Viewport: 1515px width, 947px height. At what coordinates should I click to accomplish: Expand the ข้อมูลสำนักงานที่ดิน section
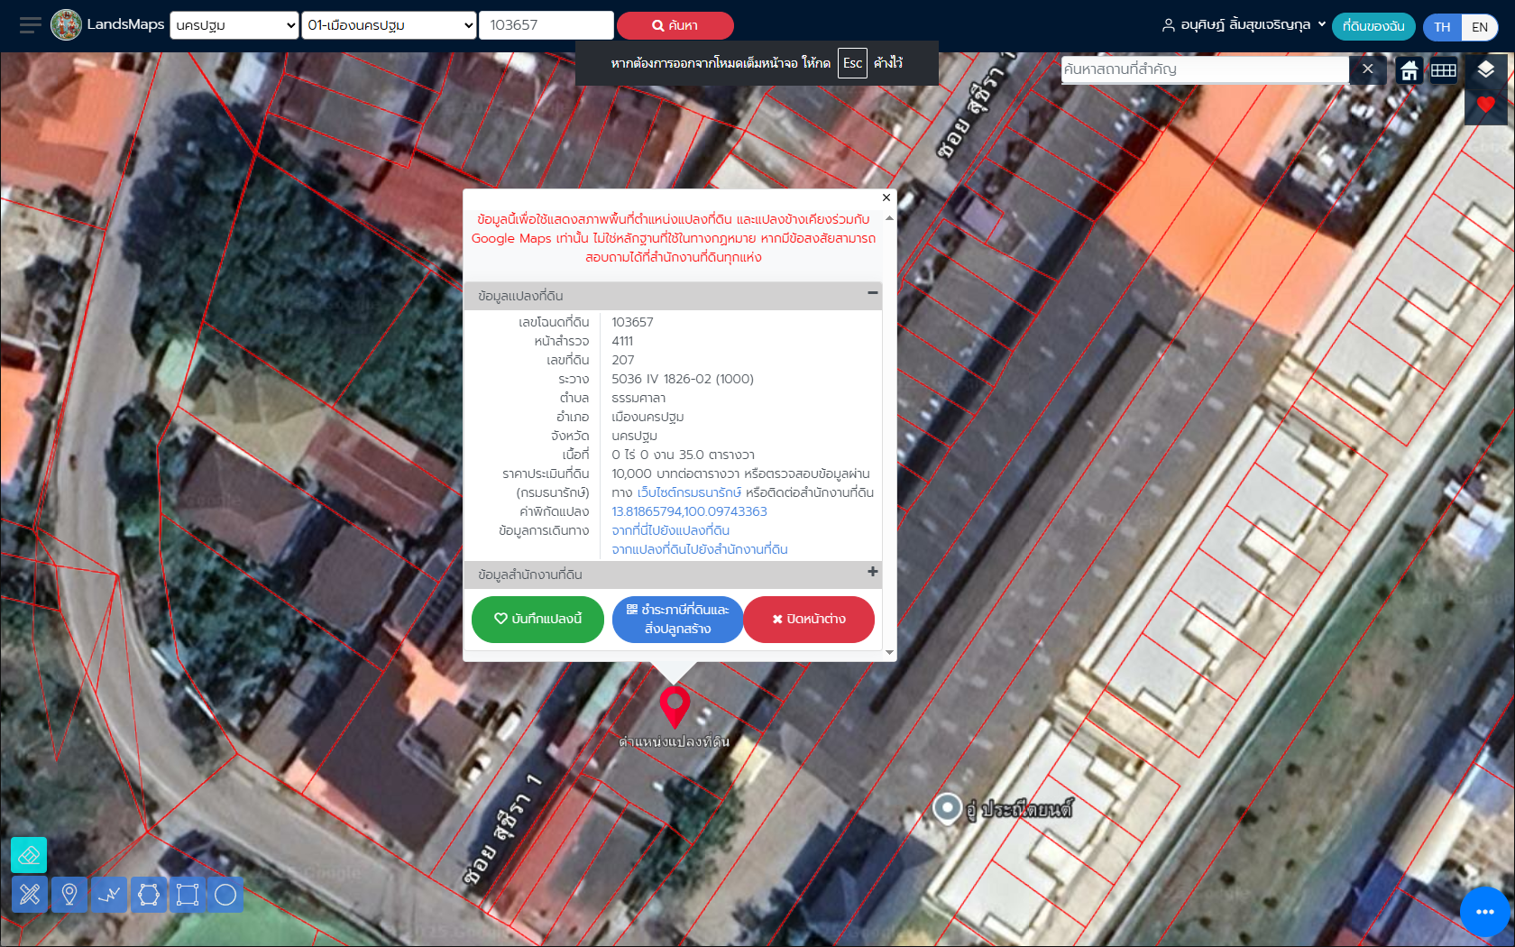[x=872, y=572]
